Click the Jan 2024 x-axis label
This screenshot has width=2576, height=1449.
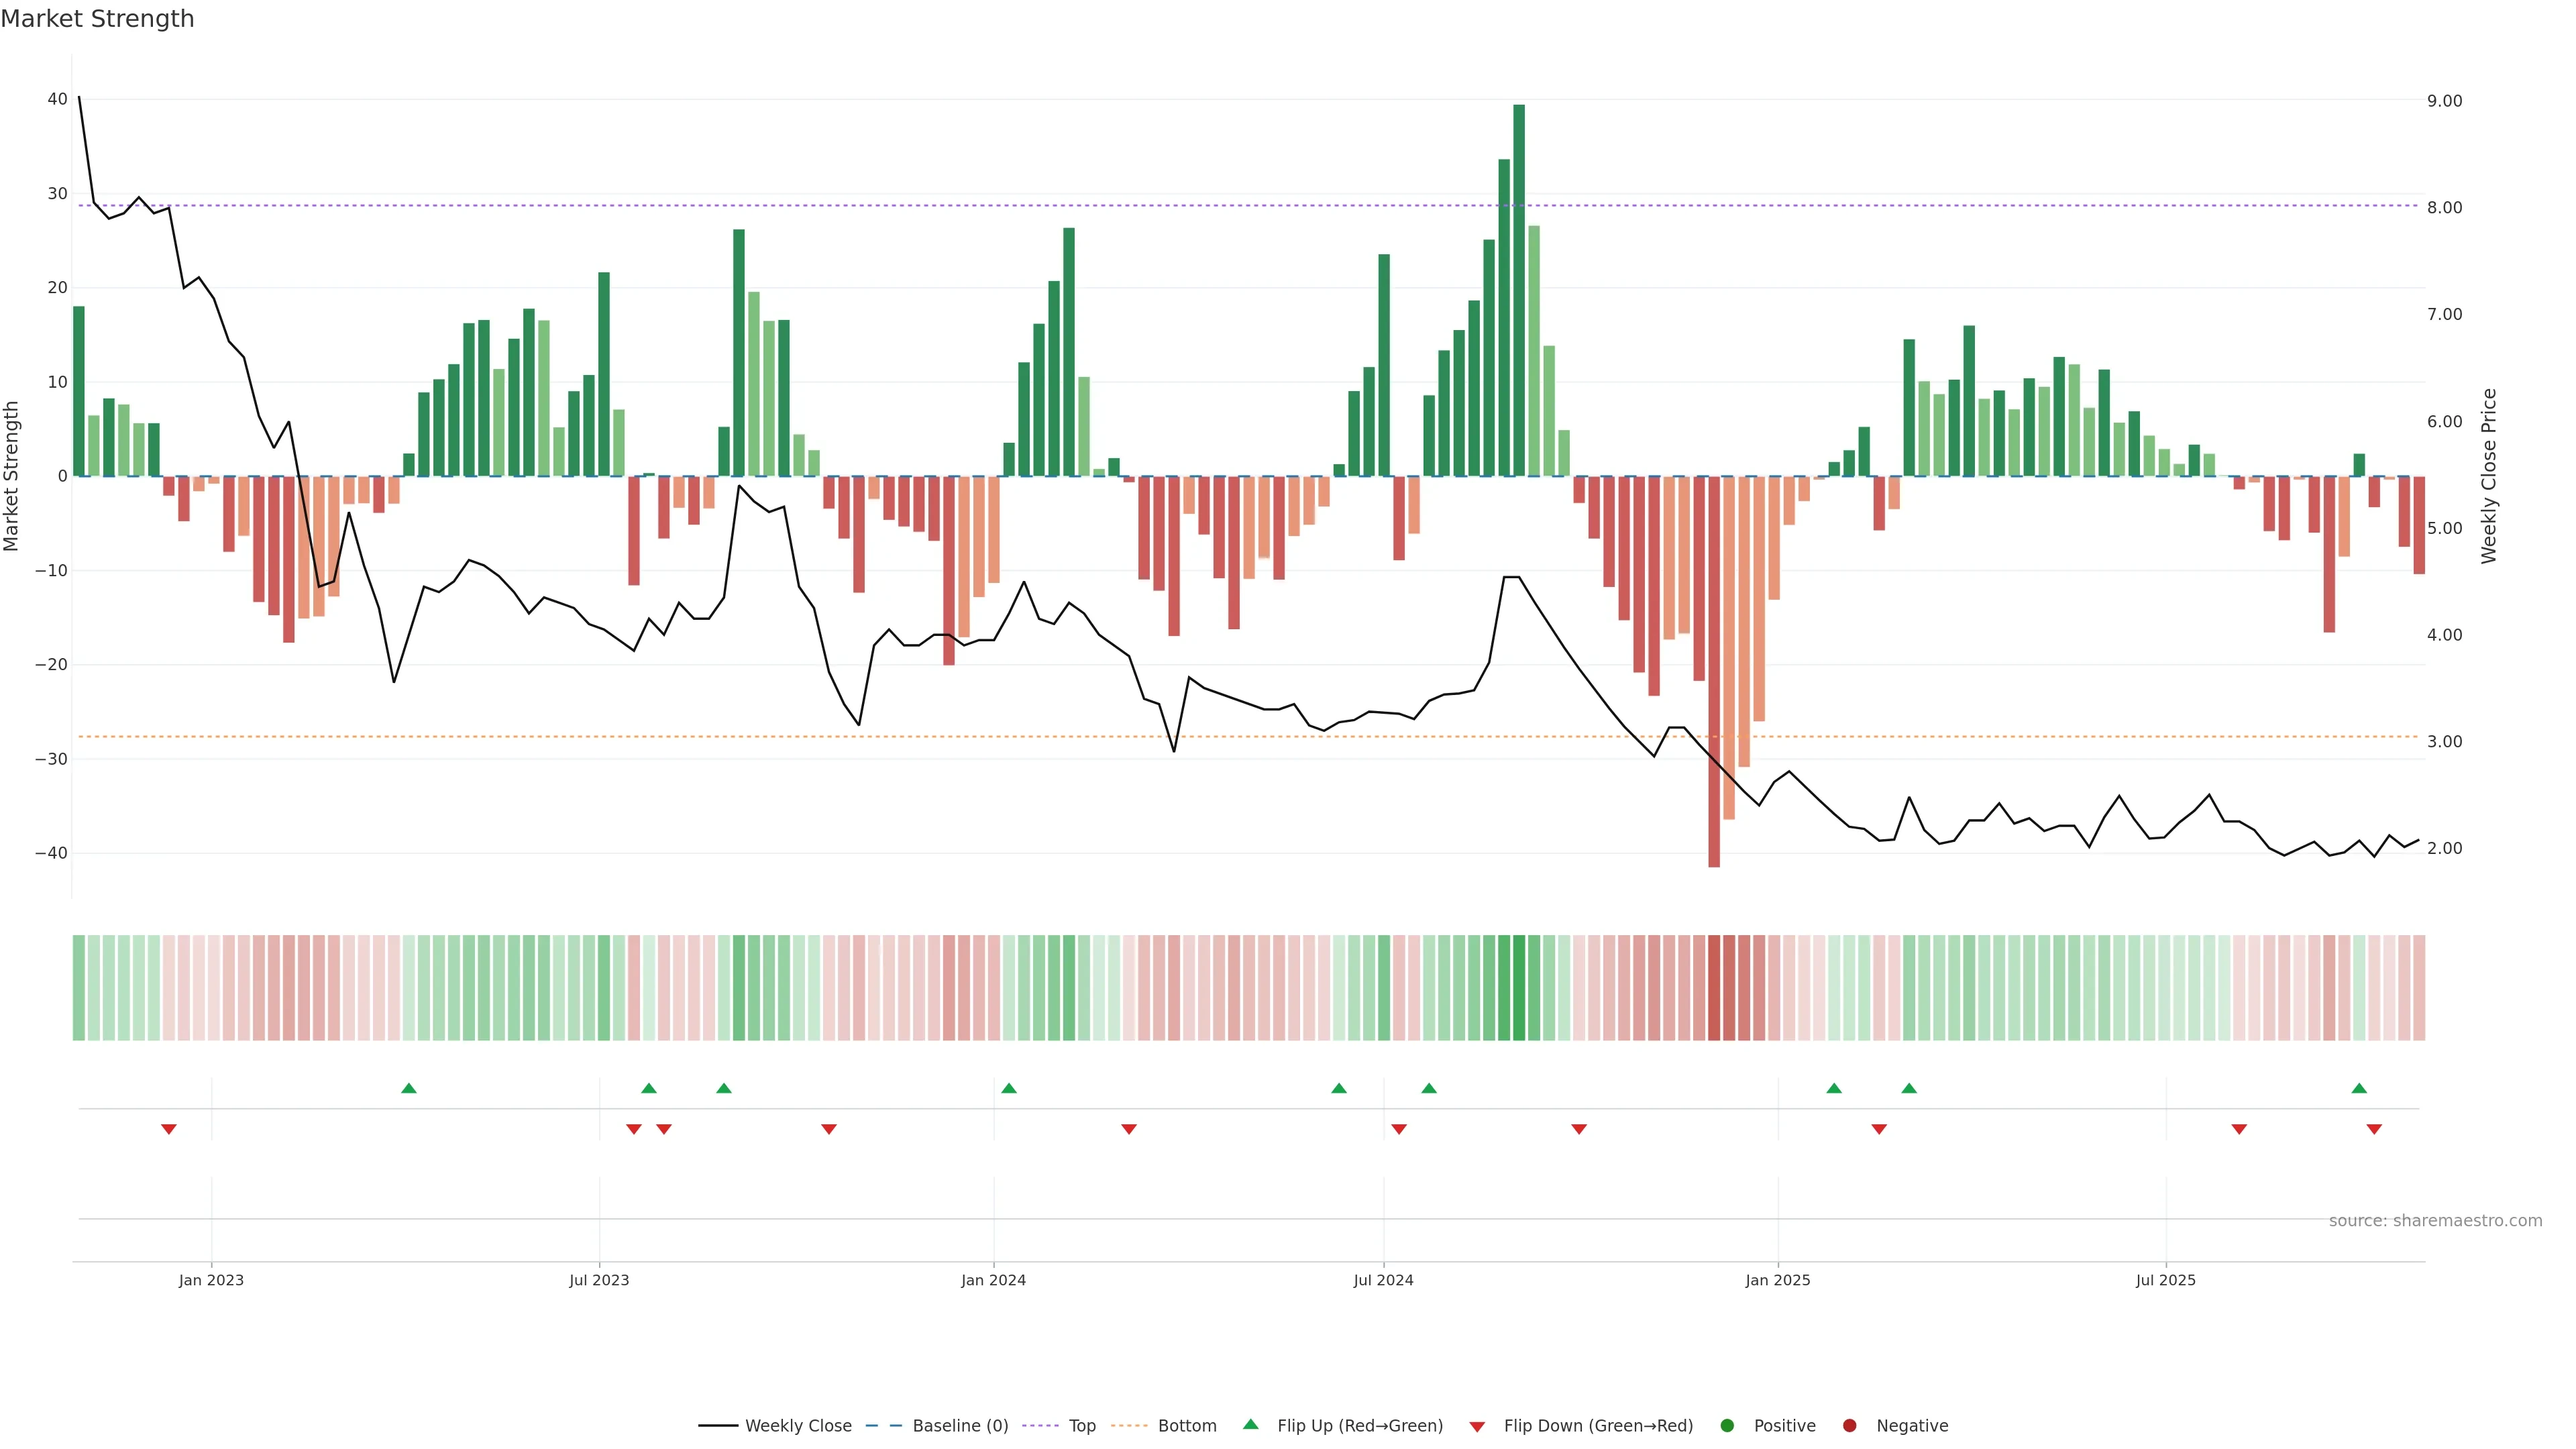993,1280
